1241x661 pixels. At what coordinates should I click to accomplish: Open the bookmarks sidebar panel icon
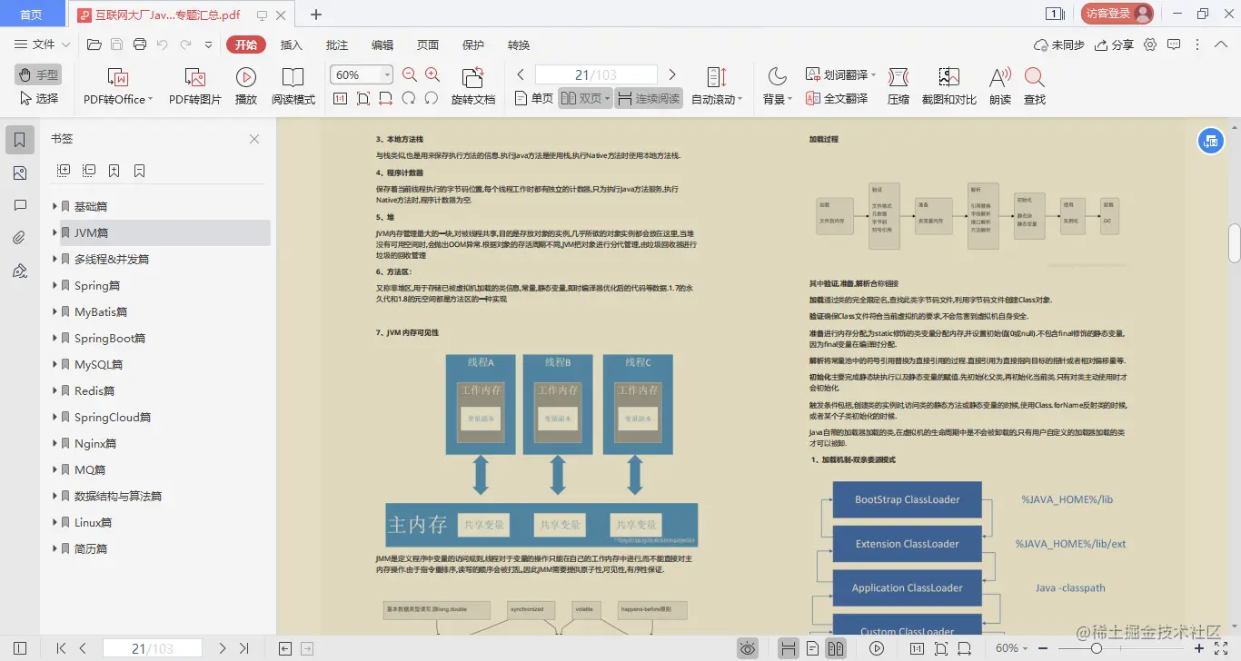(20, 140)
